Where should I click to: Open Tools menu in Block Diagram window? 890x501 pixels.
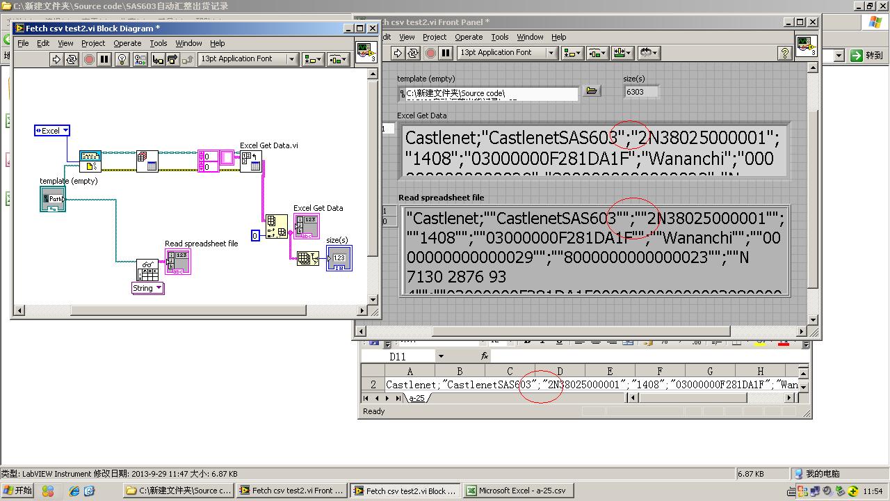(x=159, y=43)
